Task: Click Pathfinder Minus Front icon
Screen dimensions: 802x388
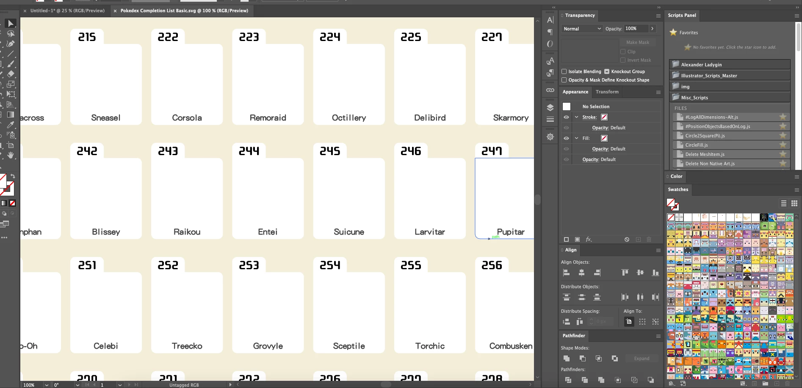Action: [x=583, y=358]
